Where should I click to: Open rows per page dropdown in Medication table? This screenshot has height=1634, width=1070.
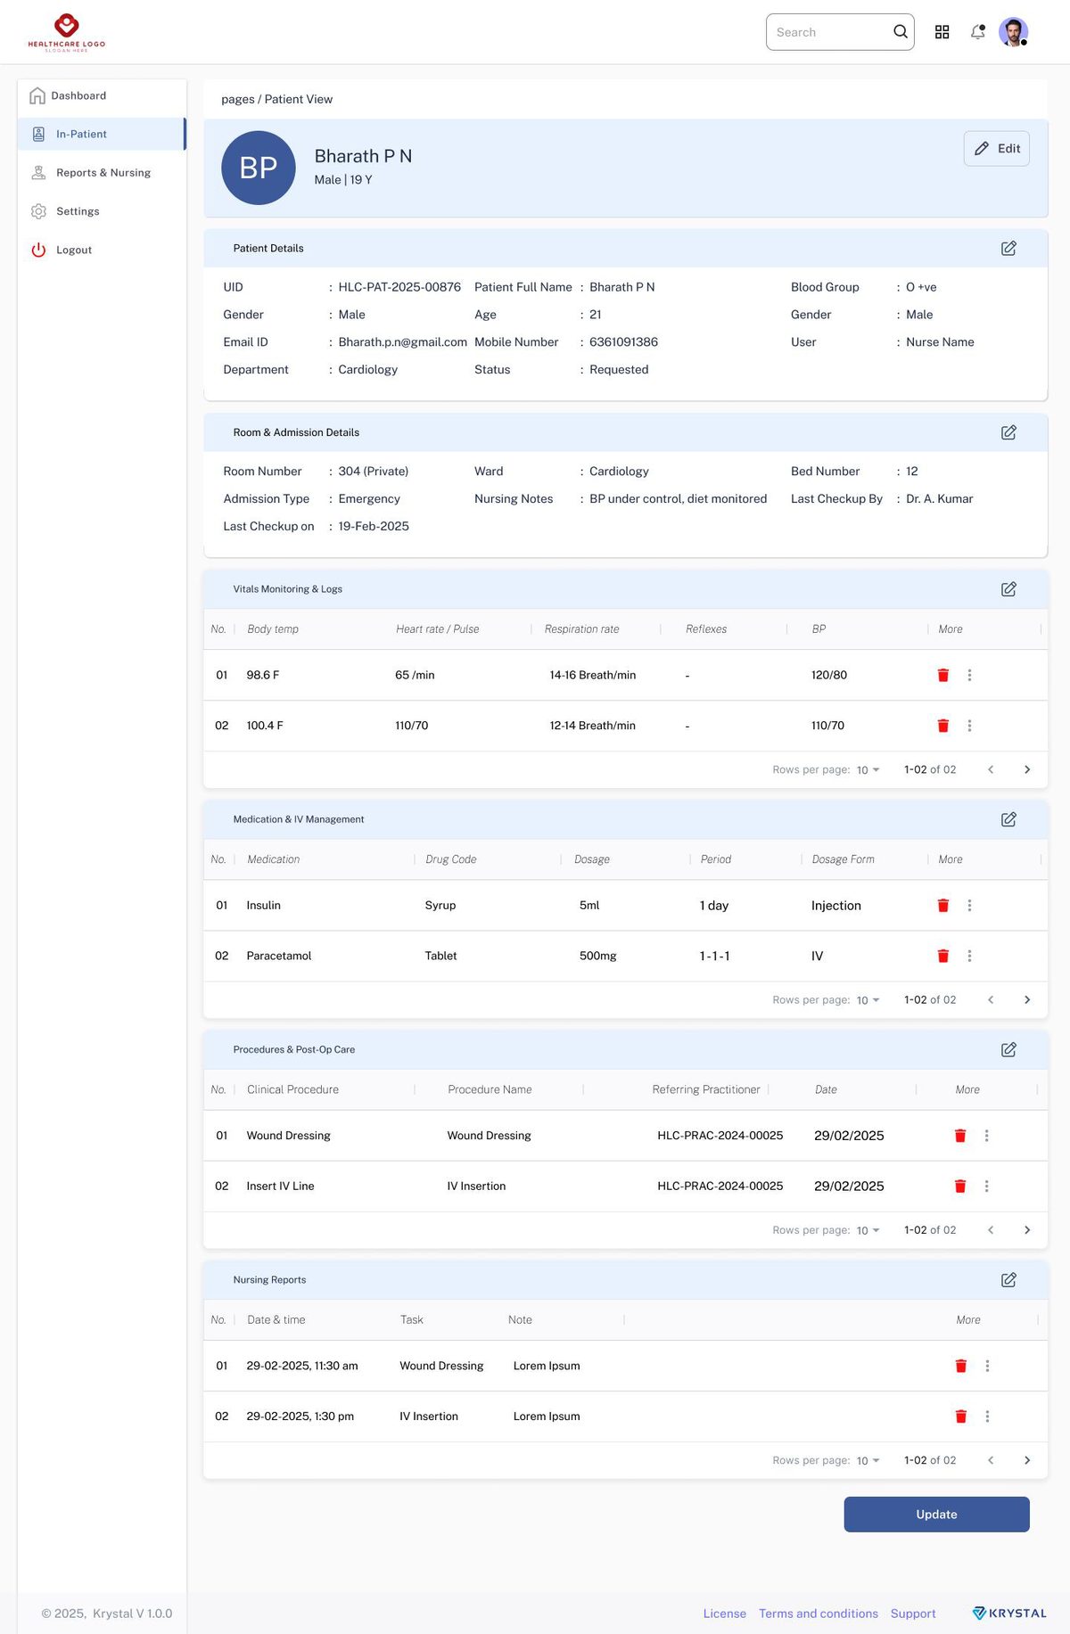pos(868,1000)
